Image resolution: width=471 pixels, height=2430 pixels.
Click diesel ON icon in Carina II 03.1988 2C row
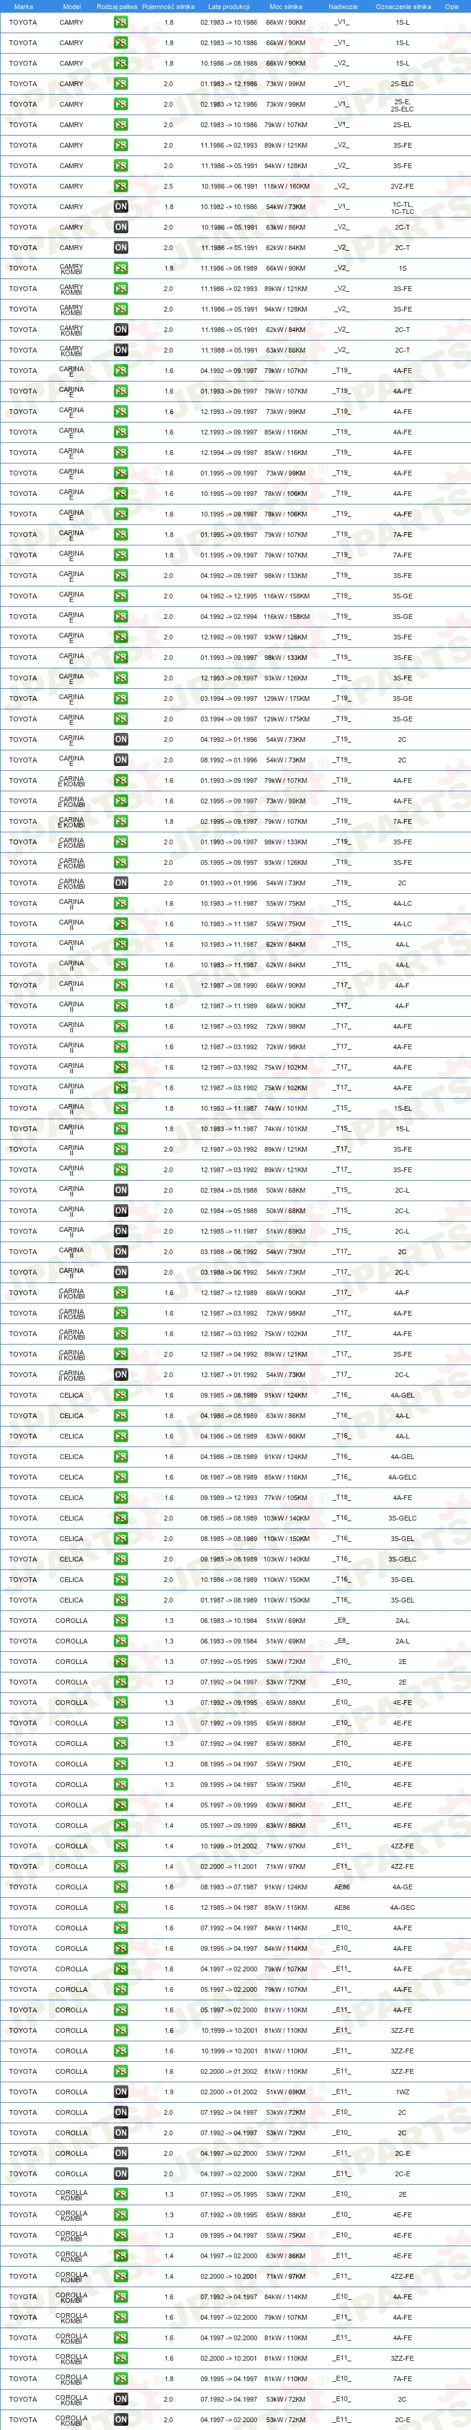[x=120, y=1252]
